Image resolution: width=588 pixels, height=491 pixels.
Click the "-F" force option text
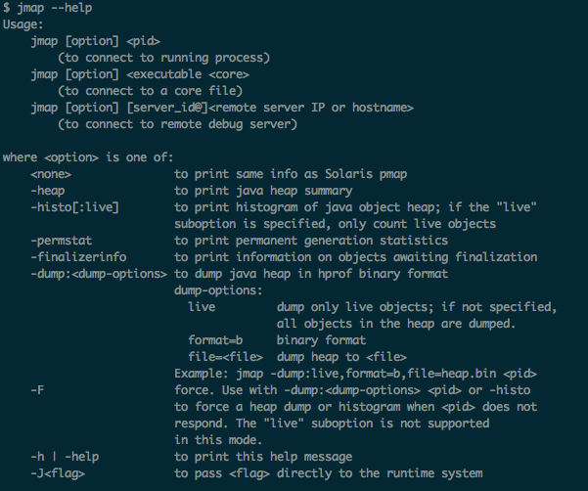[x=37, y=390]
